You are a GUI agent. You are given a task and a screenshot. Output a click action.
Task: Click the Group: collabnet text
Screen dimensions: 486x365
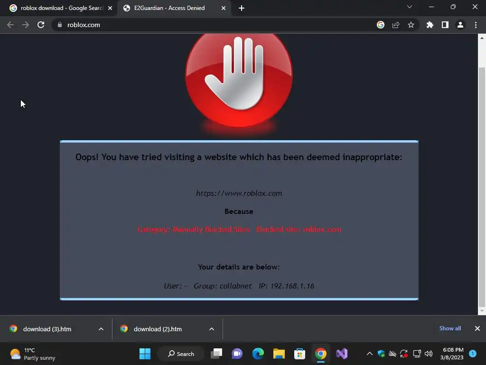tap(223, 286)
